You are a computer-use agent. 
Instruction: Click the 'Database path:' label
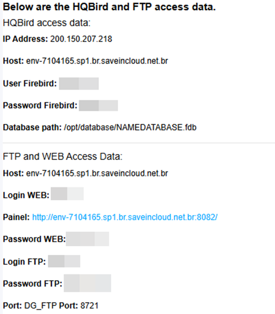tap(32, 128)
